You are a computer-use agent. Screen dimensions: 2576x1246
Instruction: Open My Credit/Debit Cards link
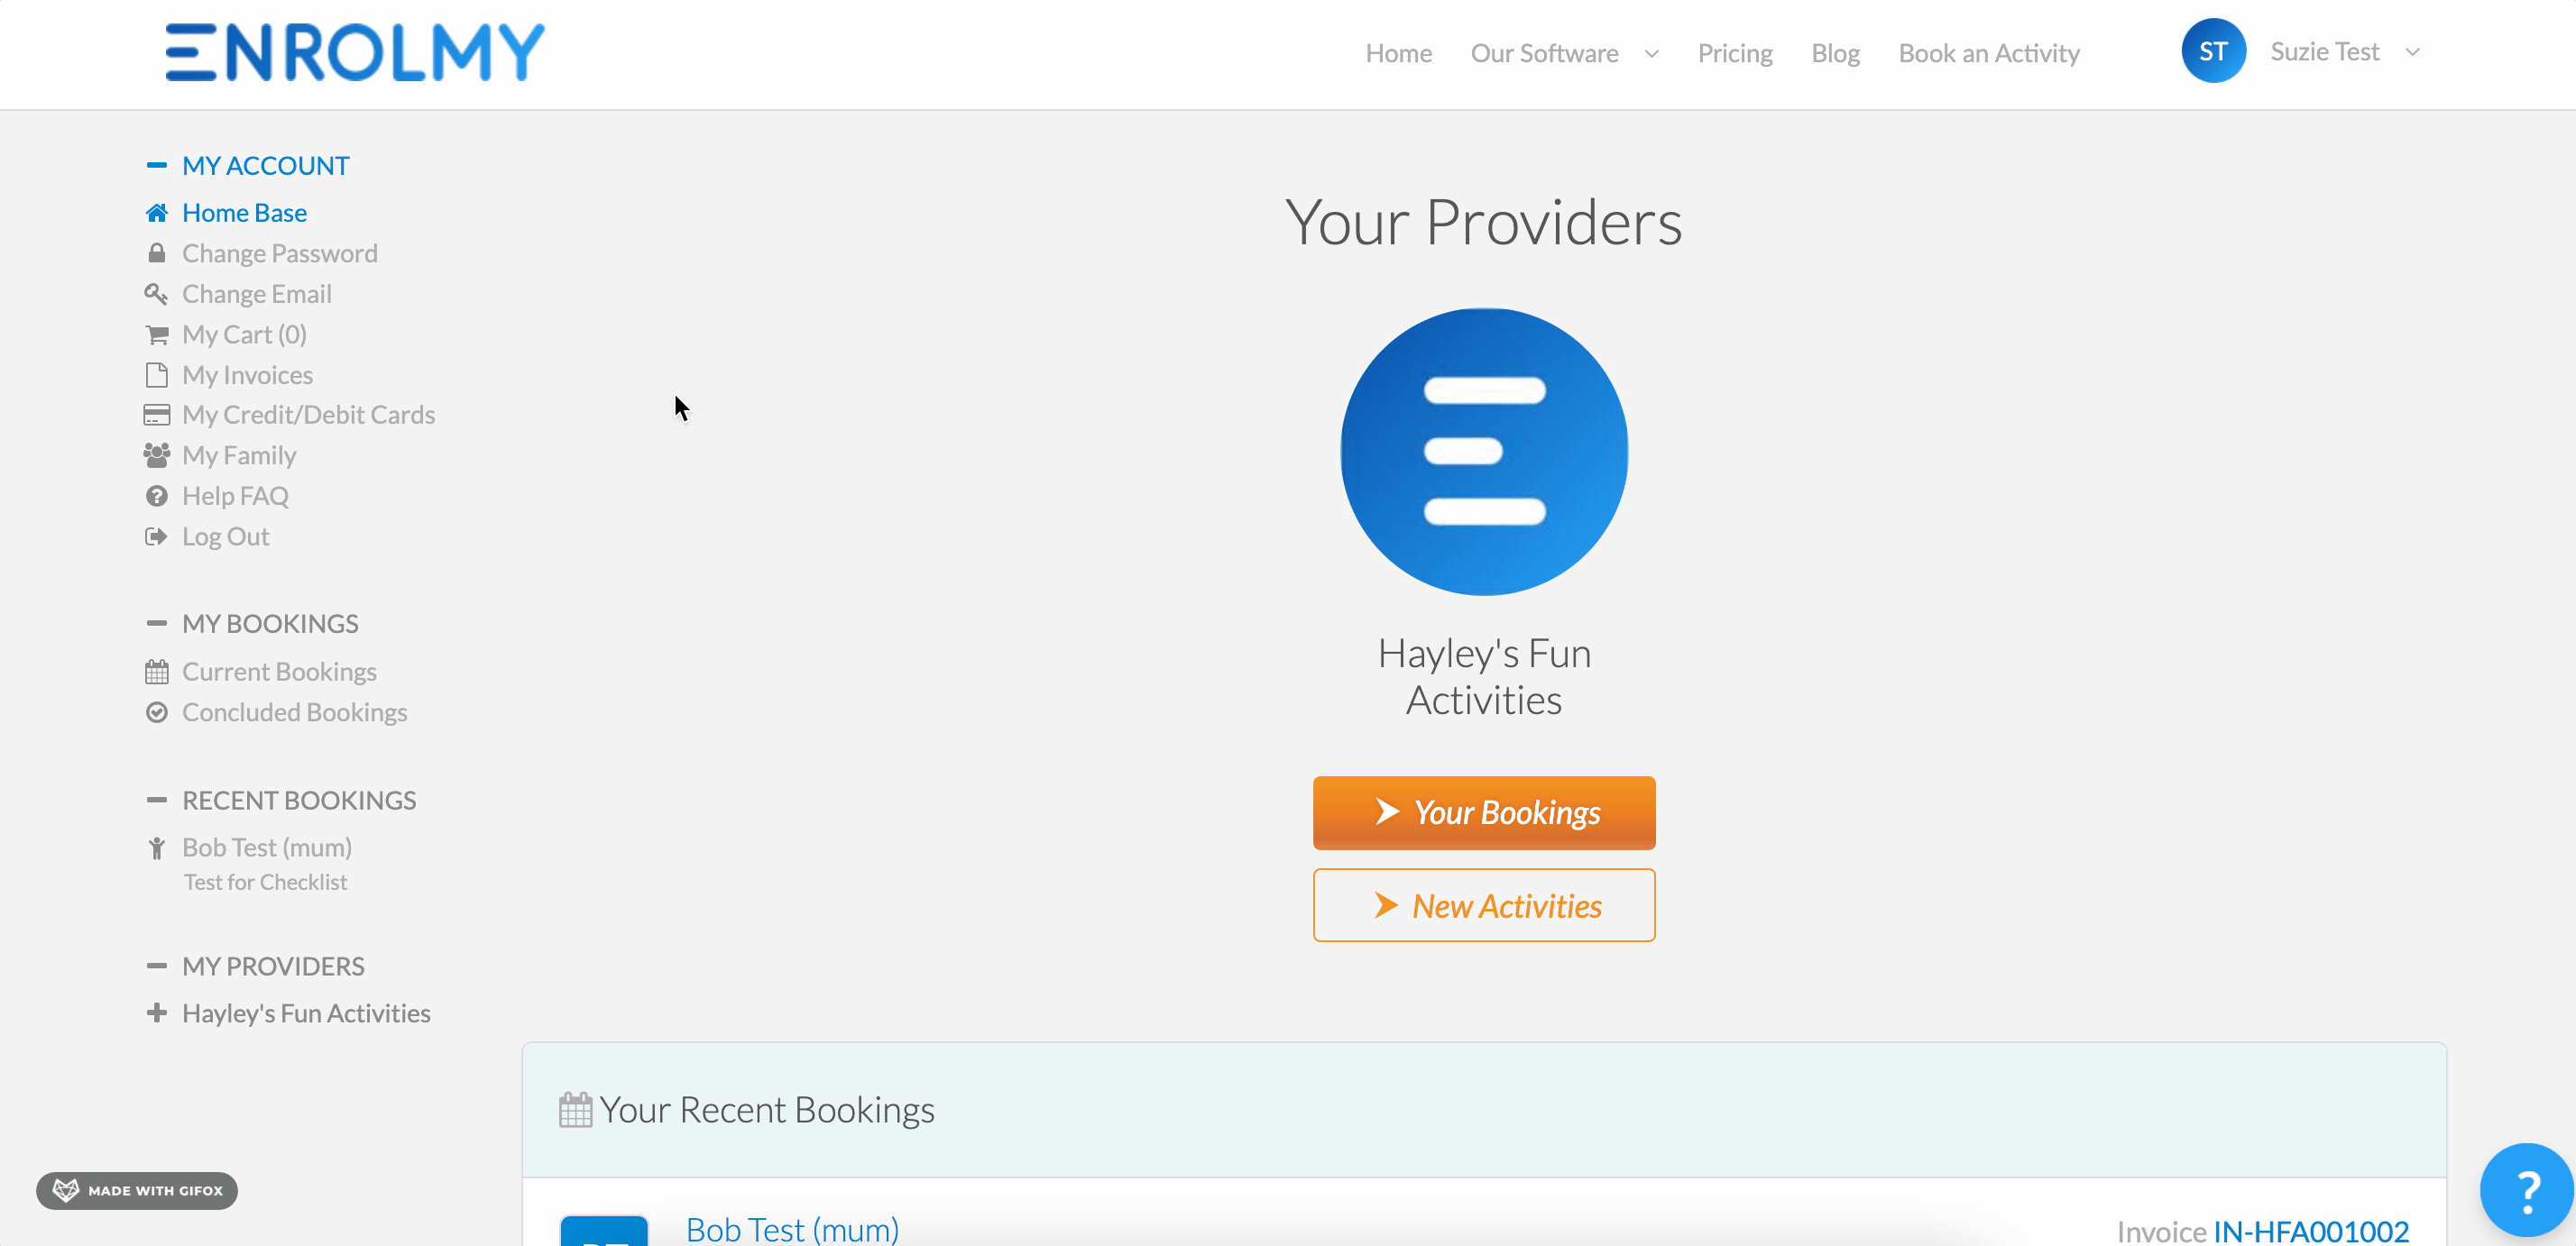pyautogui.click(x=308, y=415)
